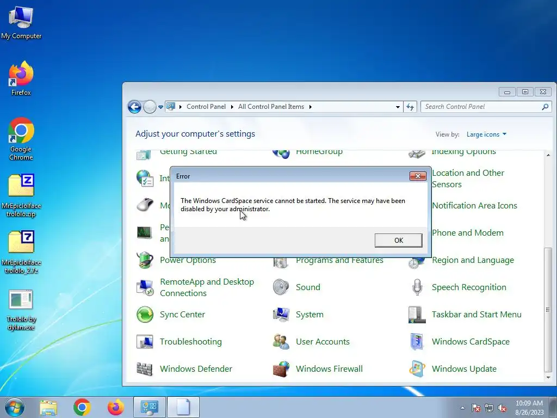The height and width of the screenshot is (418, 557).
Task: Open the User Accounts icon
Action: [281, 342]
